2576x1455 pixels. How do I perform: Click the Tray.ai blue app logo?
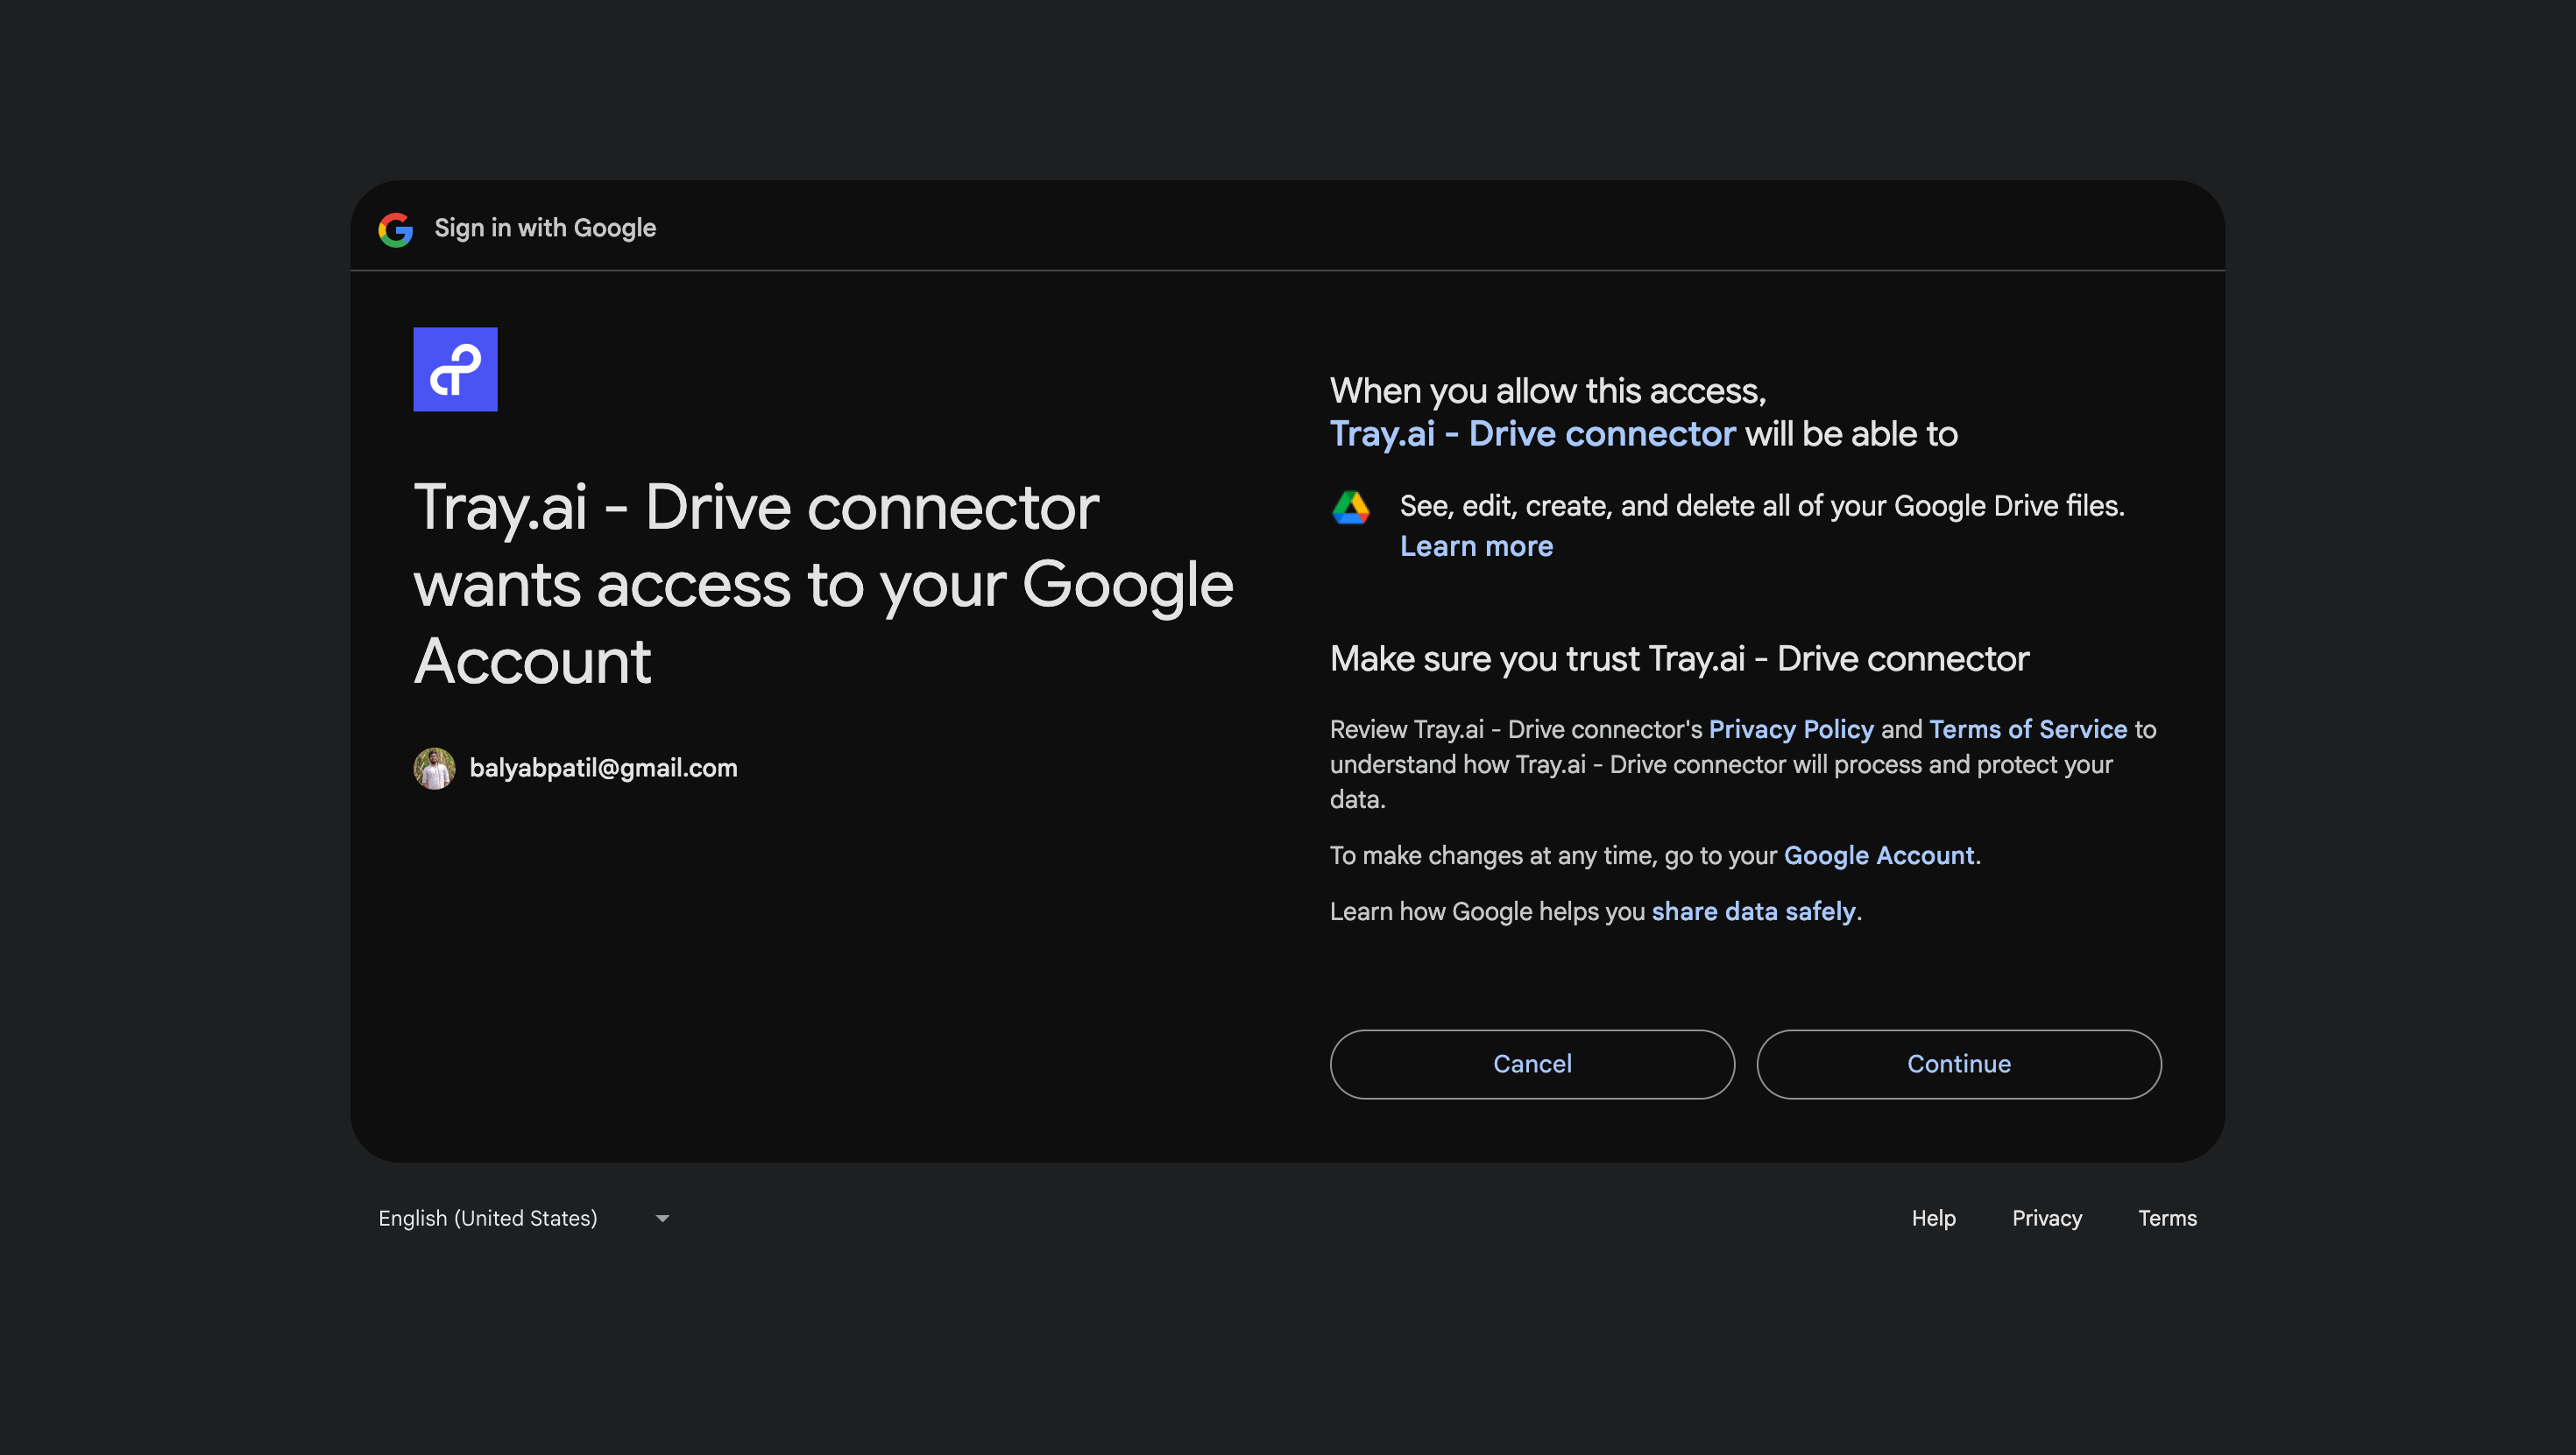(455, 369)
